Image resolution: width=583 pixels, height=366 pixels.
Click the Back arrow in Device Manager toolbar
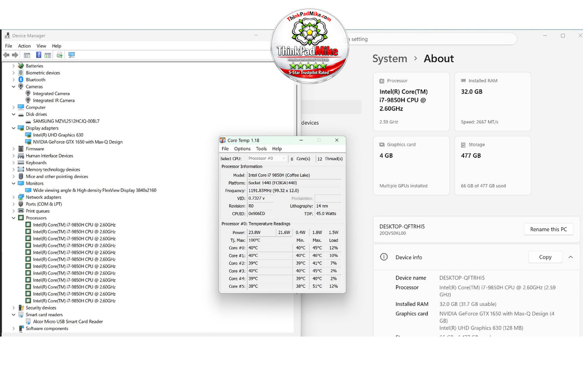6,55
